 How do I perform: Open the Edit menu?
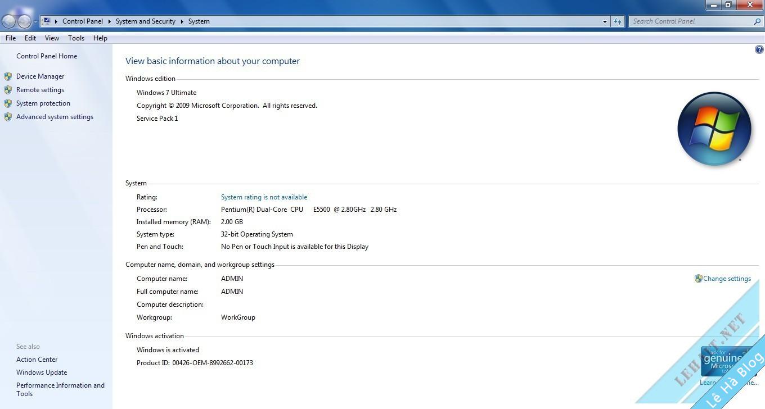pos(30,38)
